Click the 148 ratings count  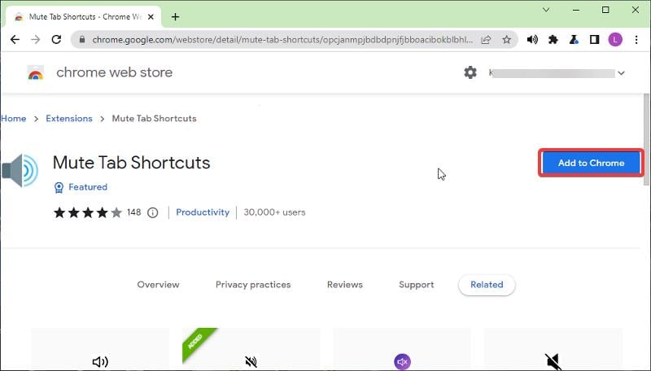point(133,212)
